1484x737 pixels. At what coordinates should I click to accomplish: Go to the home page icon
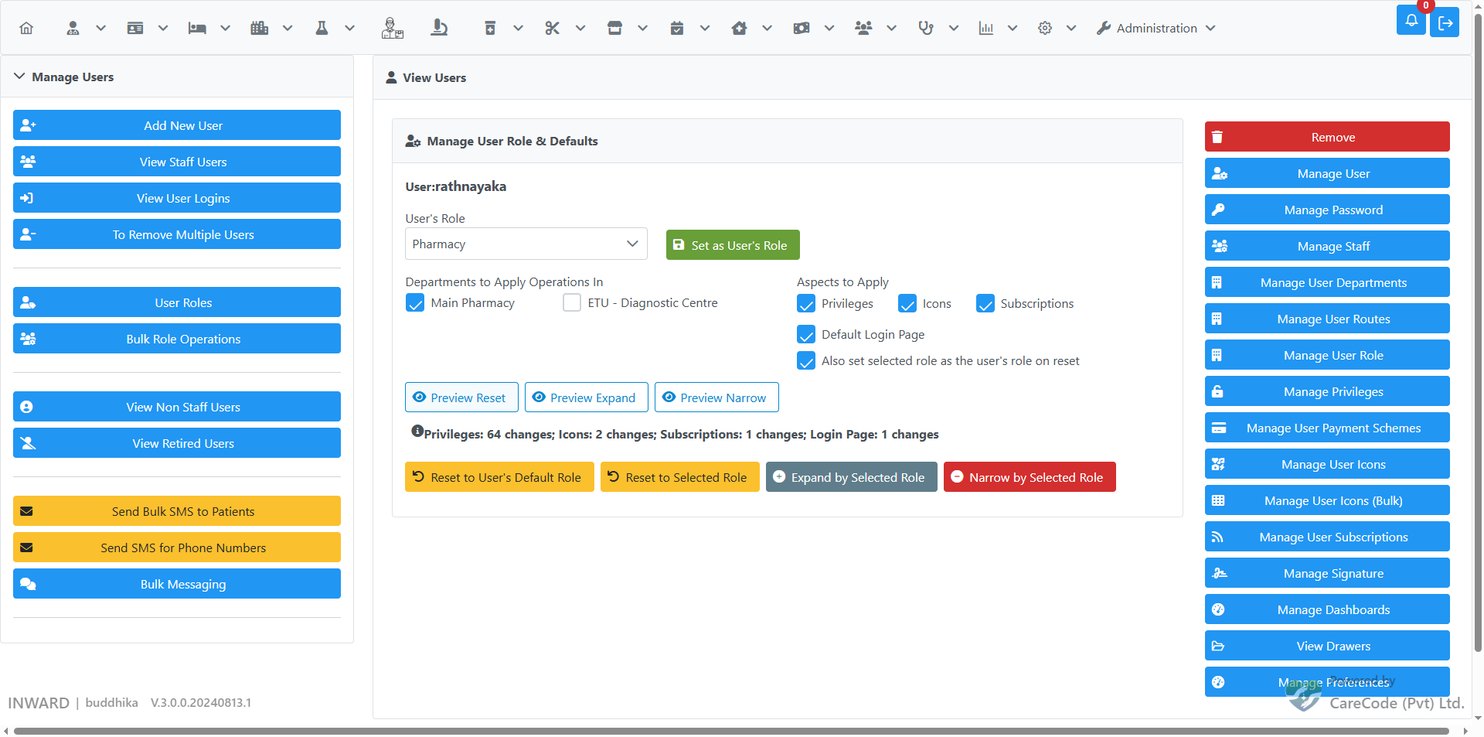tap(26, 29)
